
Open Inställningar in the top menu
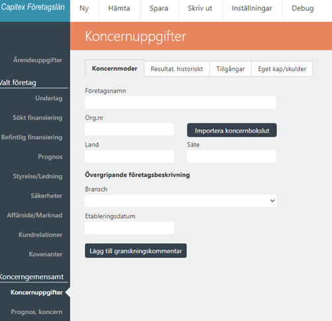(252, 9)
